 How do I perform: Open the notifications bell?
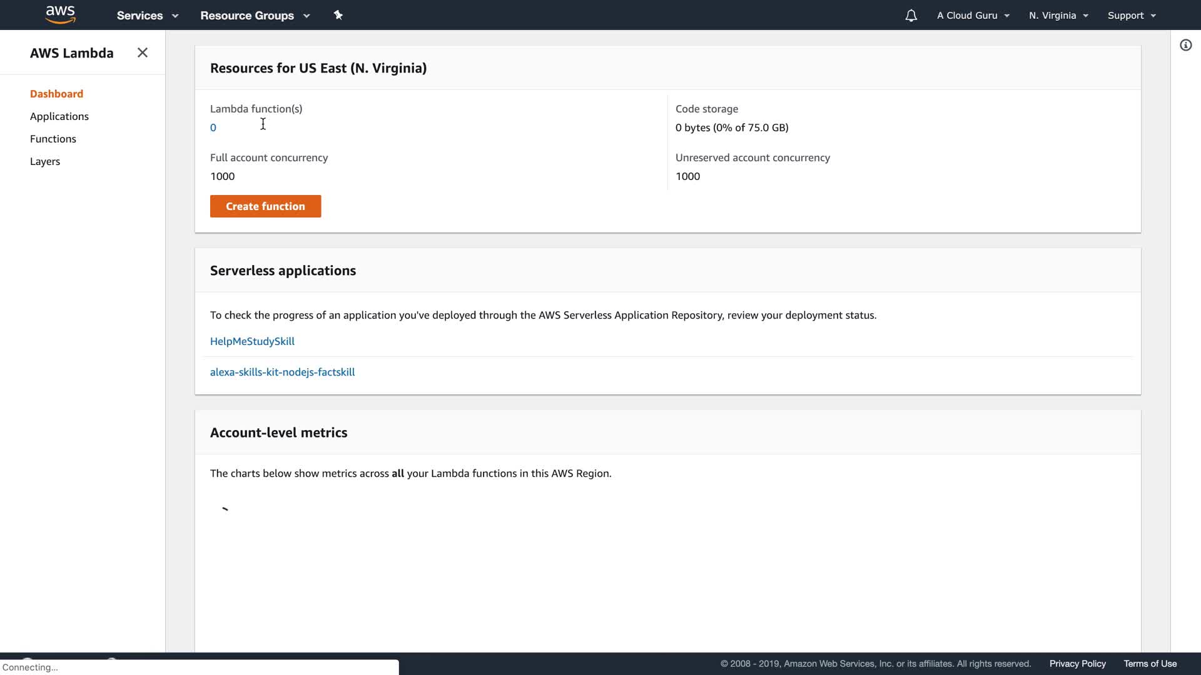pos(911,16)
